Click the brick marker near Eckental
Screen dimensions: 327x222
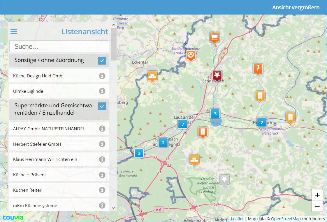[152, 76]
